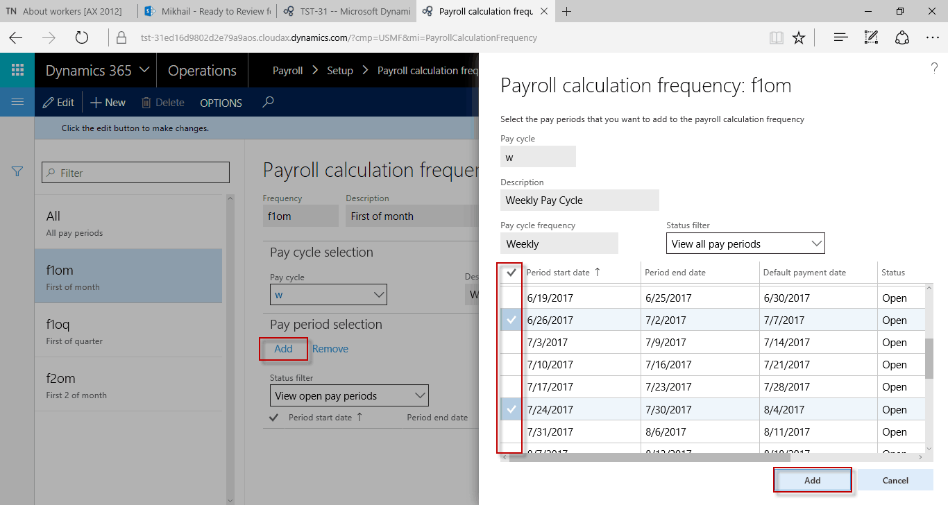Select all pay periods header checkmark in dialog
948x505 pixels.
tap(511, 273)
